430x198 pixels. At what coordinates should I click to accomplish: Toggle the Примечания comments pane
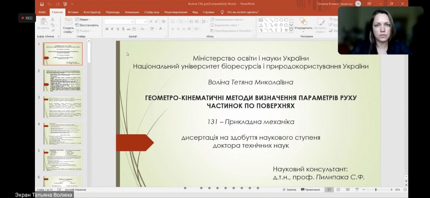point(310,190)
